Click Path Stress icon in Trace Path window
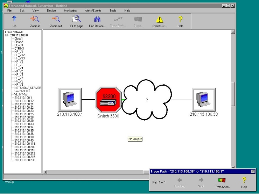The image size is (259, 194). click(x=222, y=180)
